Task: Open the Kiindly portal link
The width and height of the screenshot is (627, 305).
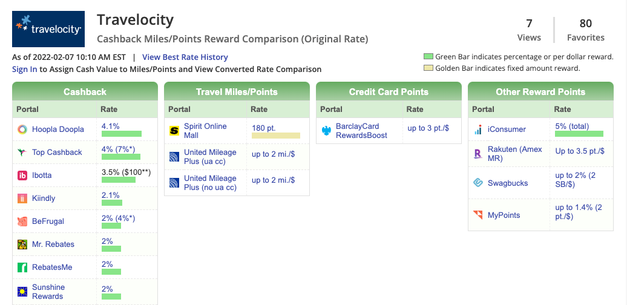Action: pyautogui.click(x=44, y=198)
